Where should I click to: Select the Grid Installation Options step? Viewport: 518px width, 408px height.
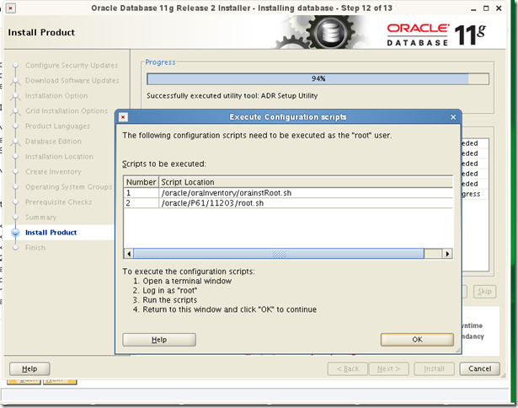pyautogui.click(x=67, y=110)
